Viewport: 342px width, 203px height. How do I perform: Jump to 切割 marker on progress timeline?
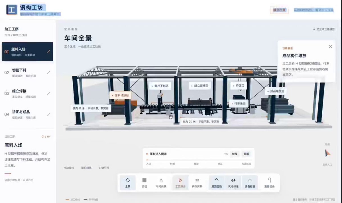[172, 164]
